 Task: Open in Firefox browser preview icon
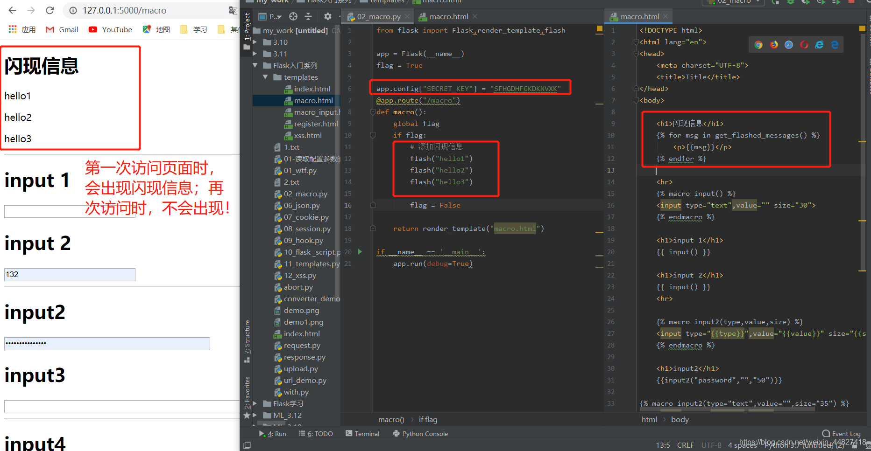click(x=774, y=45)
